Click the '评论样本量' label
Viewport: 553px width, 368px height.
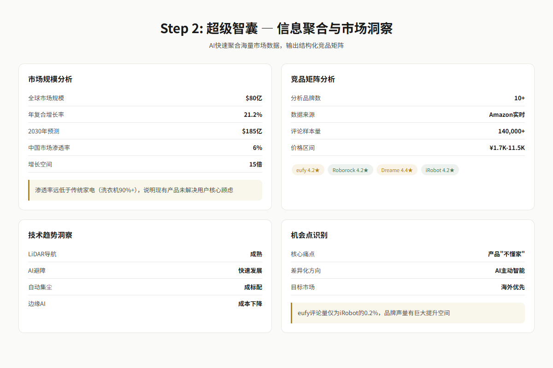coord(306,131)
